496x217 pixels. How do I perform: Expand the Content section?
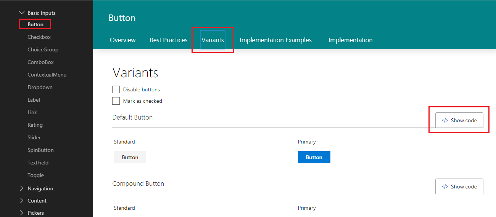coord(22,201)
